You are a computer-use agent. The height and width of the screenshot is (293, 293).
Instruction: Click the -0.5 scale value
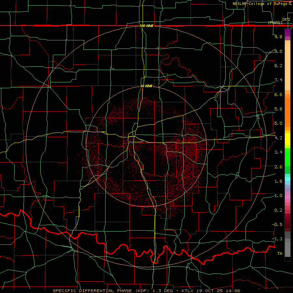(x=277, y=225)
